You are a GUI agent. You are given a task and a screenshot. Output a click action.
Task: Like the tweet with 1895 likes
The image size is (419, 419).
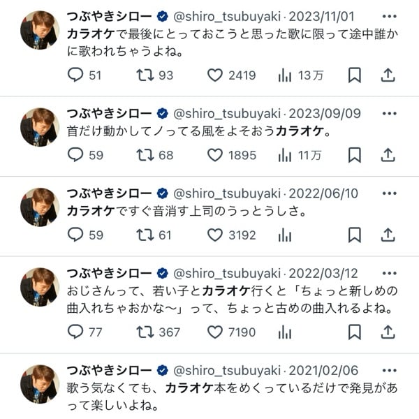tap(215, 155)
